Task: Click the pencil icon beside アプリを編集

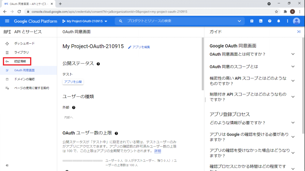Action: [130, 47]
